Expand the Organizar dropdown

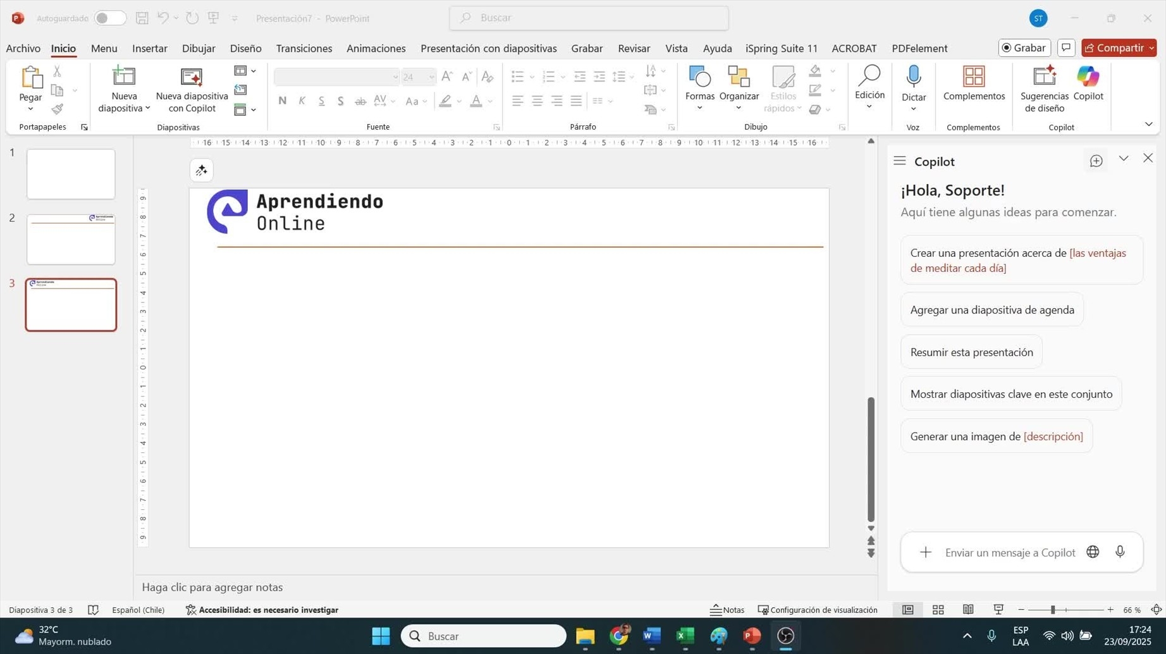pos(739,108)
